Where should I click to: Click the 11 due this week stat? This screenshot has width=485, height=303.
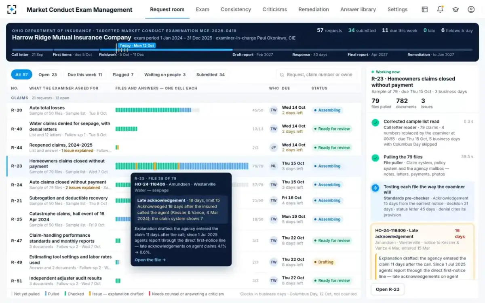[399, 30]
